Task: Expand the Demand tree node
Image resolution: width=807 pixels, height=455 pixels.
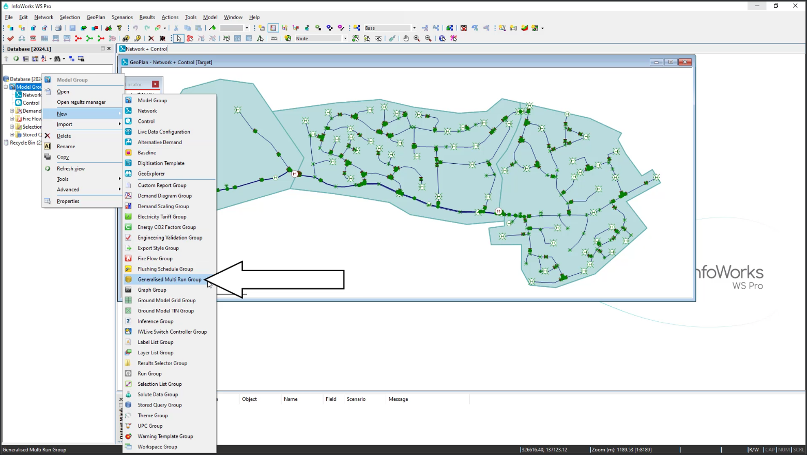Action: (x=12, y=111)
